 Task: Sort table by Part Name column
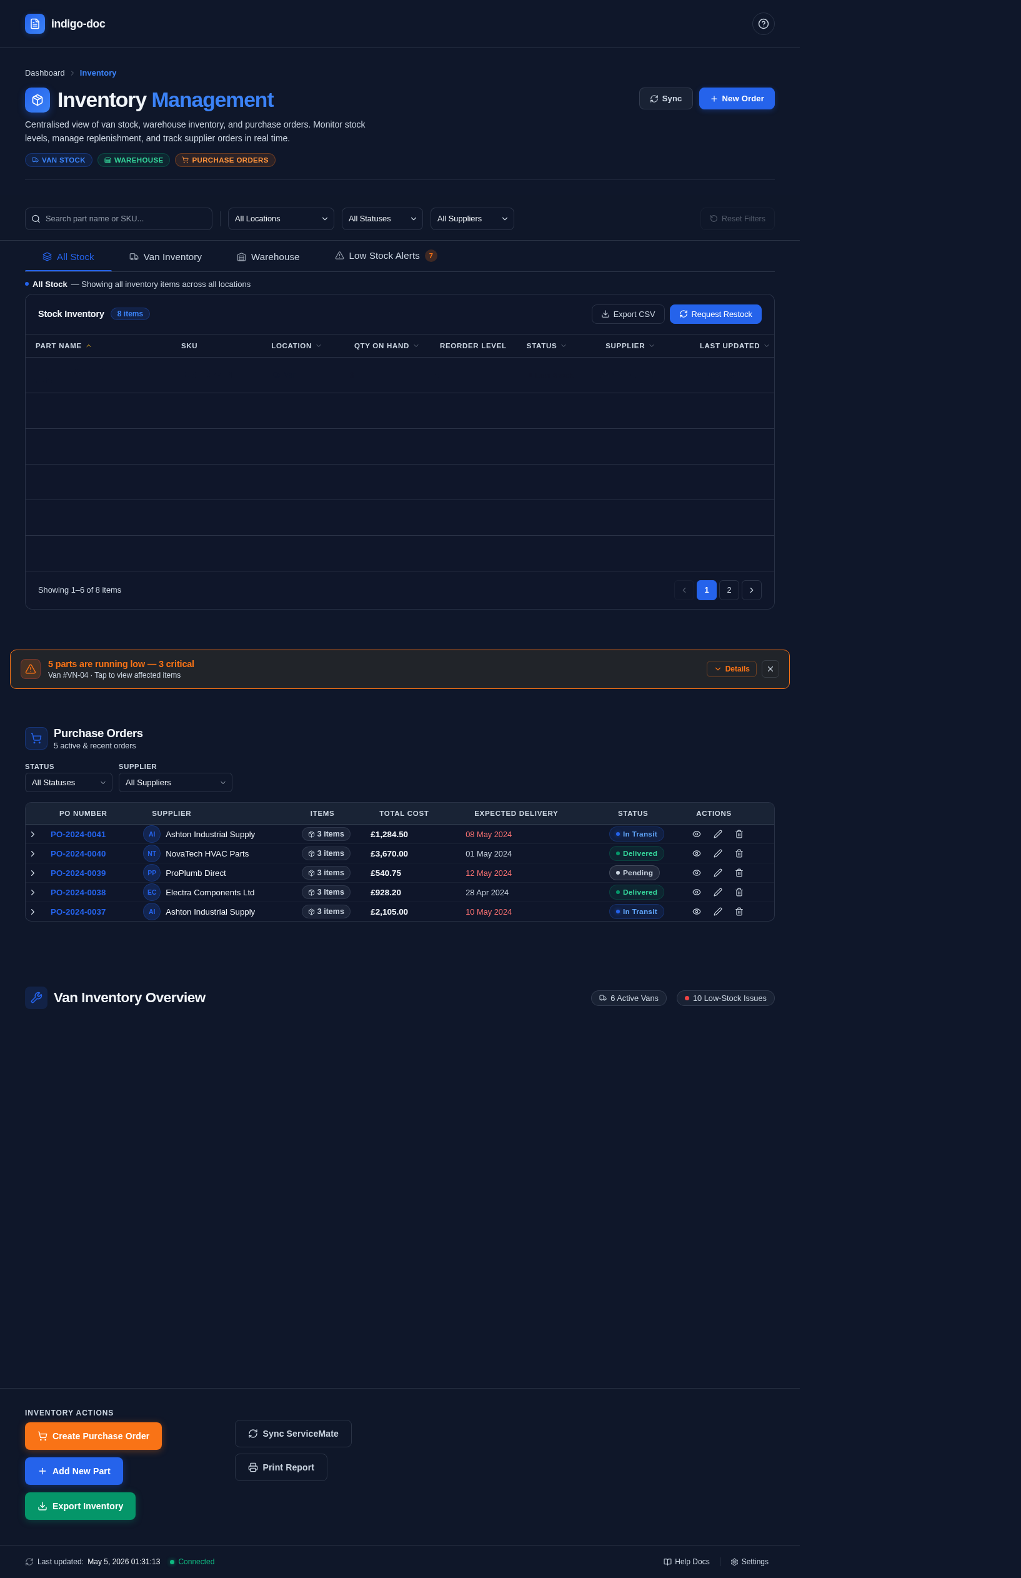[64, 346]
